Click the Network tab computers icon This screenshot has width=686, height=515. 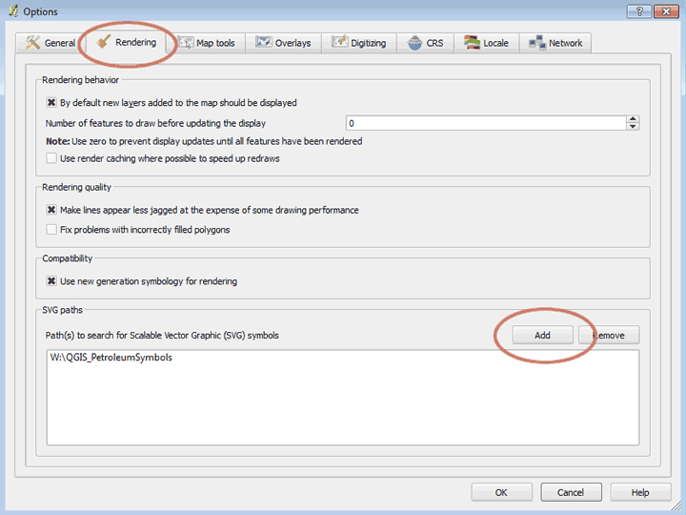(x=536, y=43)
